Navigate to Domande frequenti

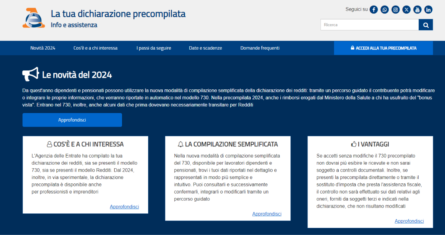coord(260,48)
